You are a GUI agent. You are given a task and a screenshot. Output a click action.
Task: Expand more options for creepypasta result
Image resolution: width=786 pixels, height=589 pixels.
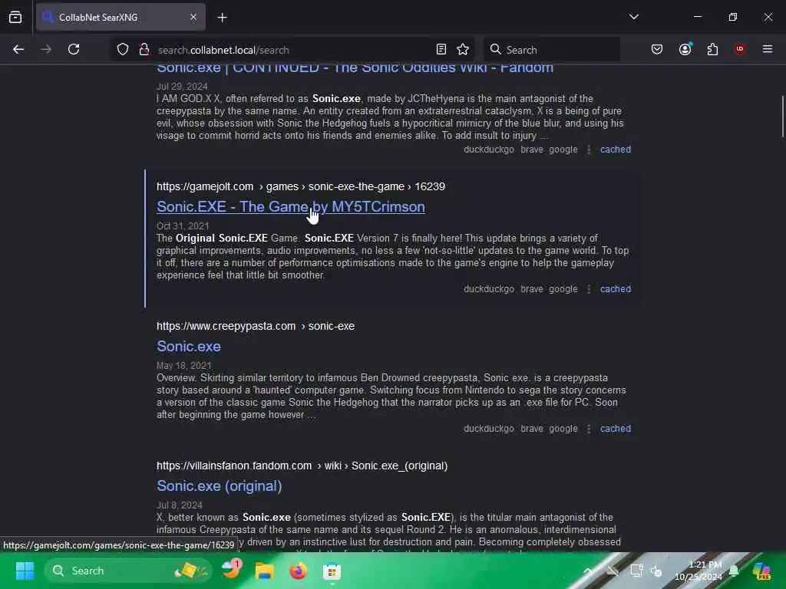pyautogui.click(x=589, y=429)
